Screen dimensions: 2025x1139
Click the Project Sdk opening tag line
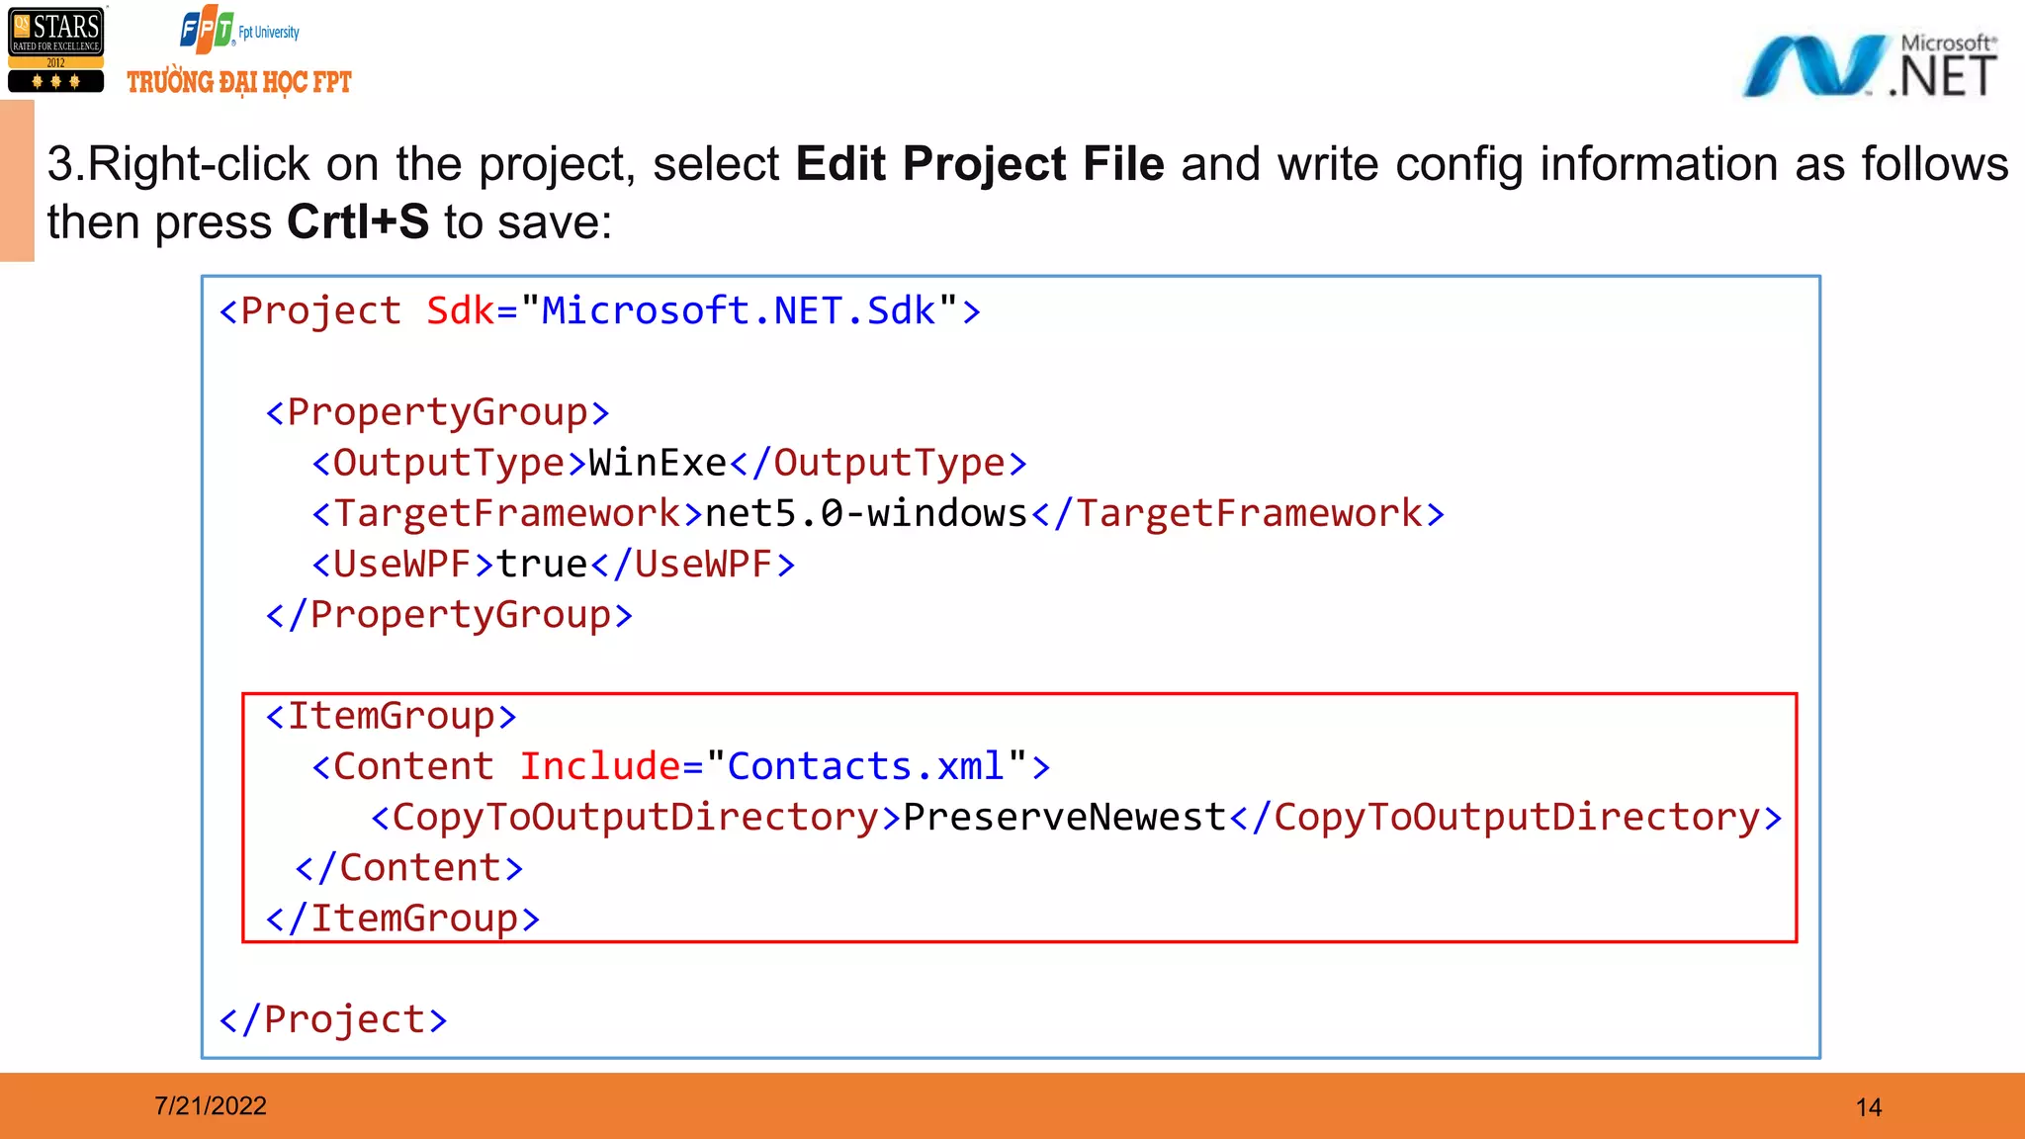pos(600,311)
